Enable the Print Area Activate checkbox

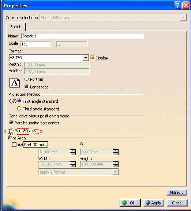14,145
